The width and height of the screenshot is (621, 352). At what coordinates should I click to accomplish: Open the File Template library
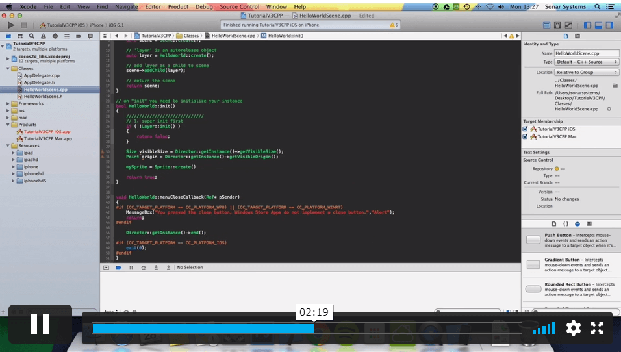point(554,223)
